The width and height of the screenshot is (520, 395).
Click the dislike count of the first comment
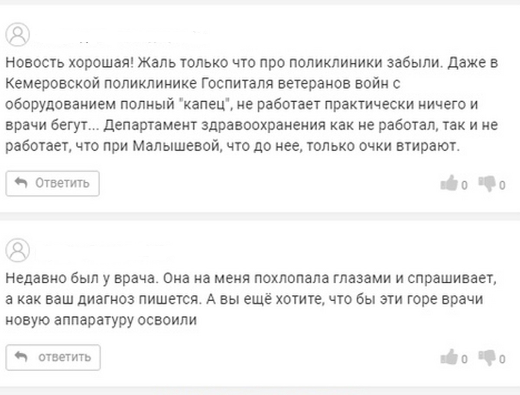point(502,186)
